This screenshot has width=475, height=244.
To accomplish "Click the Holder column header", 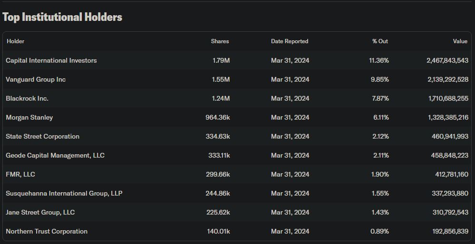I will tap(15, 41).
